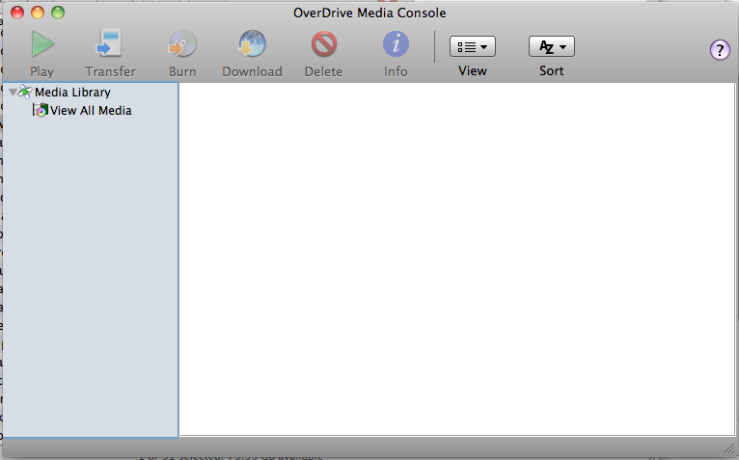Viewport: 739px width, 460px height.
Task: Open help with the question mark button
Action: pyautogui.click(x=720, y=49)
